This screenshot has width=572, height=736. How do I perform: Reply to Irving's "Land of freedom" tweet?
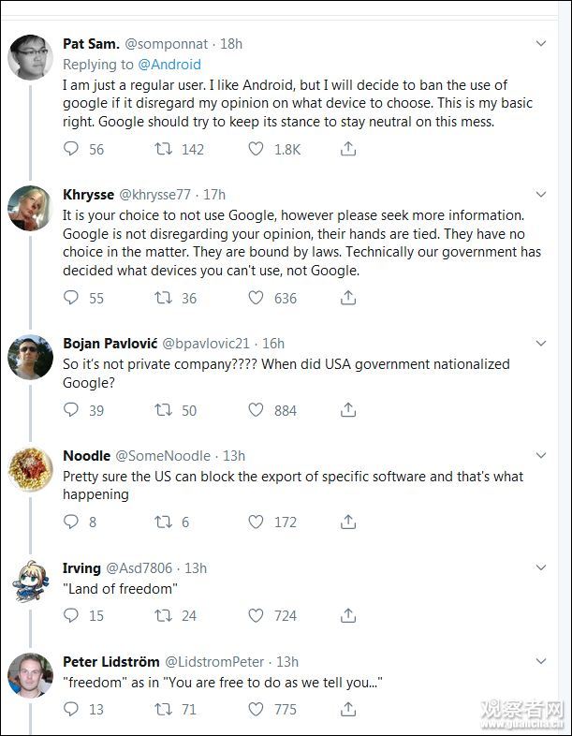tap(71, 615)
